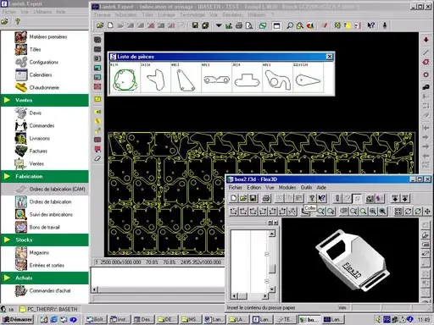Click Internet Explorer quick launch icon
This screenshot has width=434, height=325.
(53, 320)
